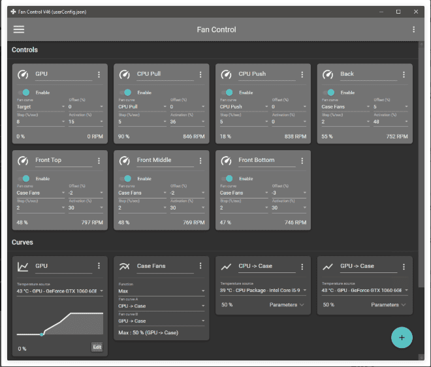Viewport: 431px width, 367px height.
Task: Click the Edit button on the GPU curve
Action: click(x=97, y=347)
